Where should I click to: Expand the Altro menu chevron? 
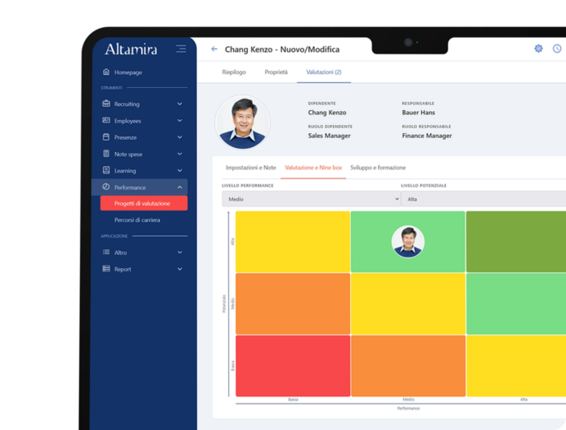pos(180,252)
